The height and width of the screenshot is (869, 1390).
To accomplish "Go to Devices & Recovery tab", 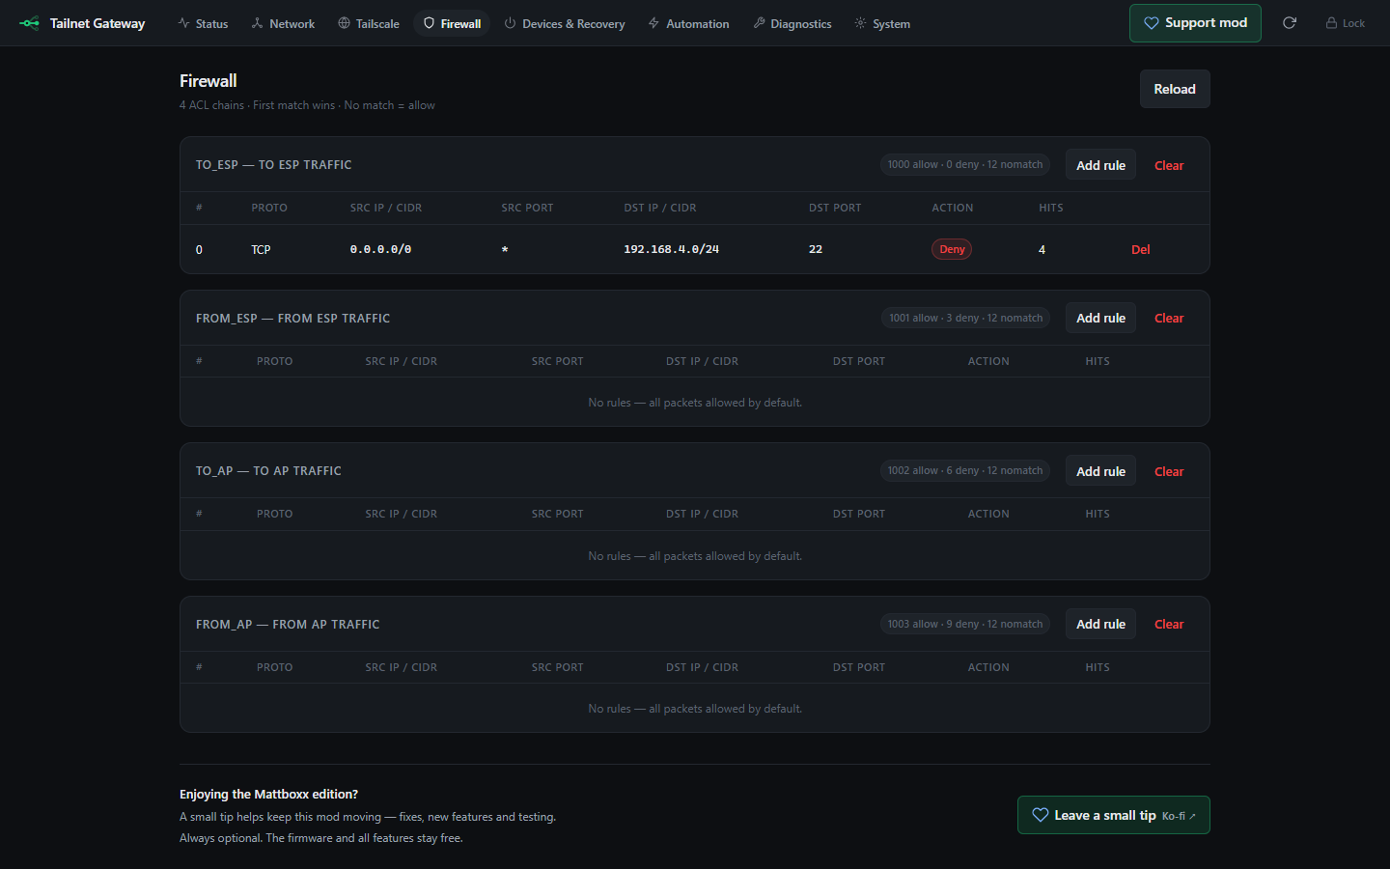I will pos(565,23).
